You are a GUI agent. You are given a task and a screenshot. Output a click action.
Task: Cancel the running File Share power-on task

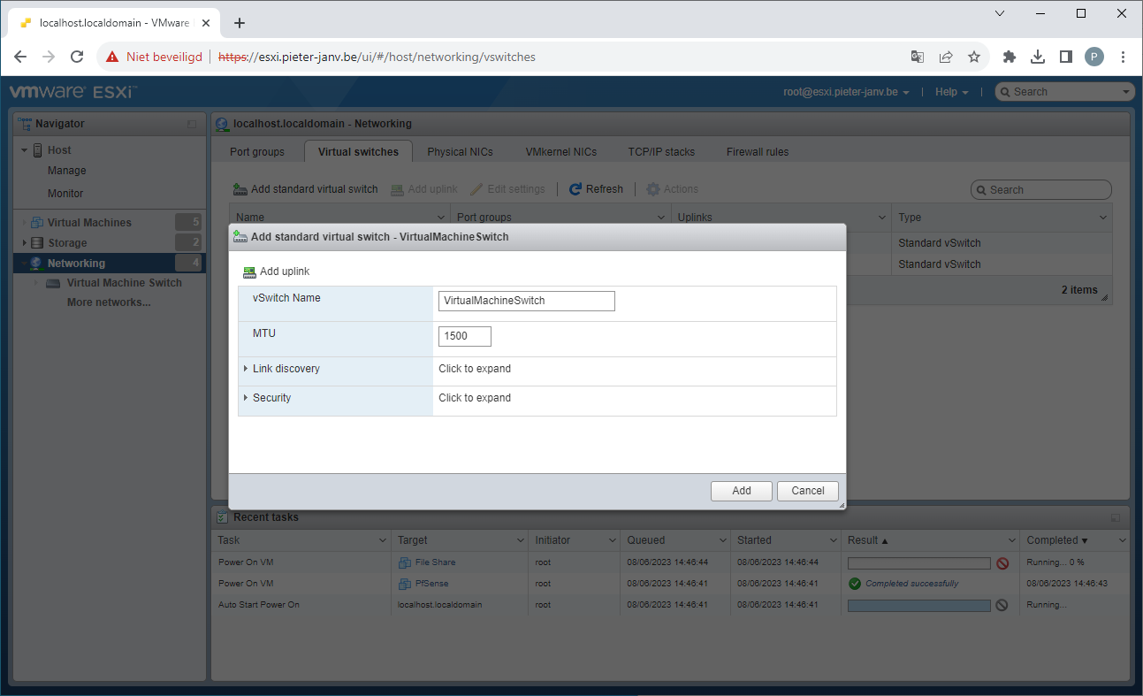click(x=1002, y=563)
